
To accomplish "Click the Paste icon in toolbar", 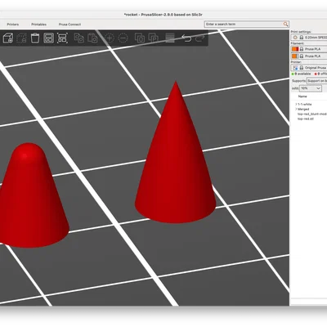I will tap(92, 38).
